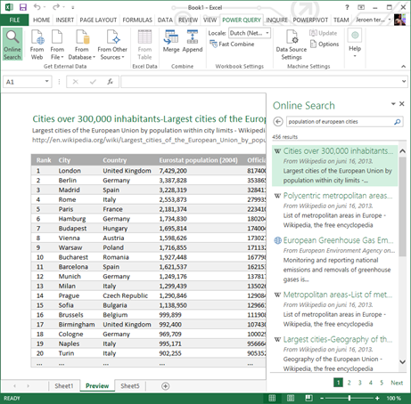
Task: Click the Insert Function fx icon
Action: (x=110, y=82)
